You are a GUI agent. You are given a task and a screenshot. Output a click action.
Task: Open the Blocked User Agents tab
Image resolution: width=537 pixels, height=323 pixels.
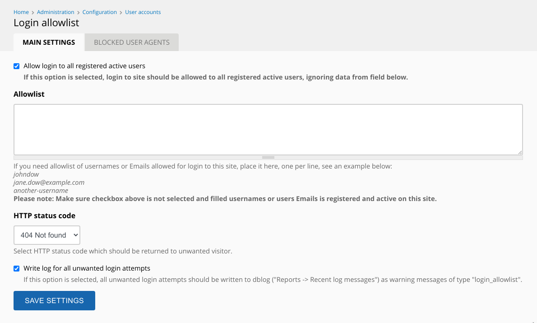click(132, 42)
